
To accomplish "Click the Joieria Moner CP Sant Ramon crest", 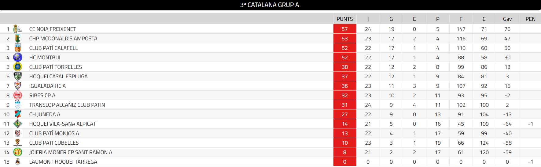I will coord(18,152).
